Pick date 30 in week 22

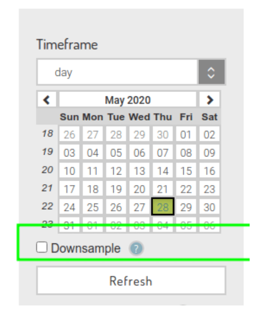209,207
